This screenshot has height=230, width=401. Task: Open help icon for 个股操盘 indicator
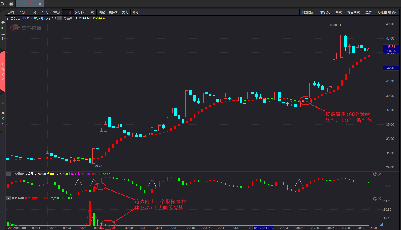[9, 174]
